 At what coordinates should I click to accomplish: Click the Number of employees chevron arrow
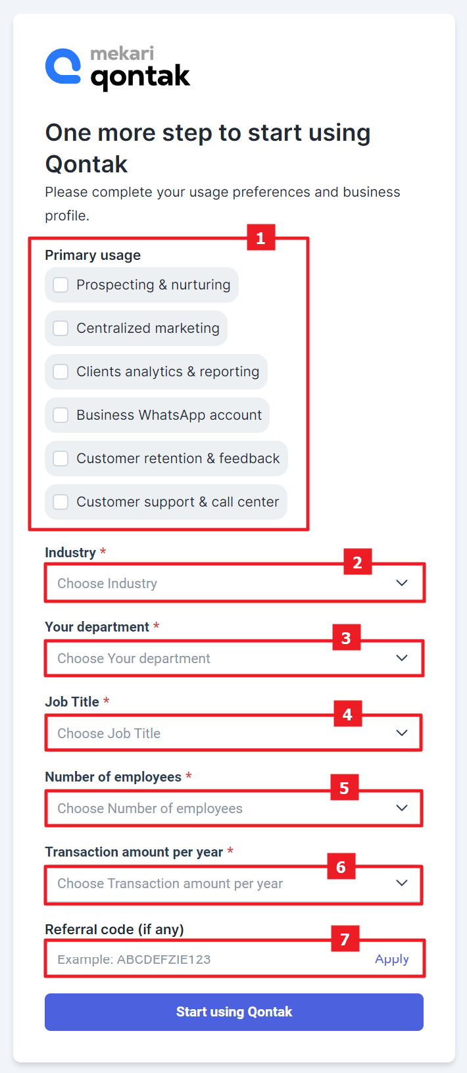[402, 808]
